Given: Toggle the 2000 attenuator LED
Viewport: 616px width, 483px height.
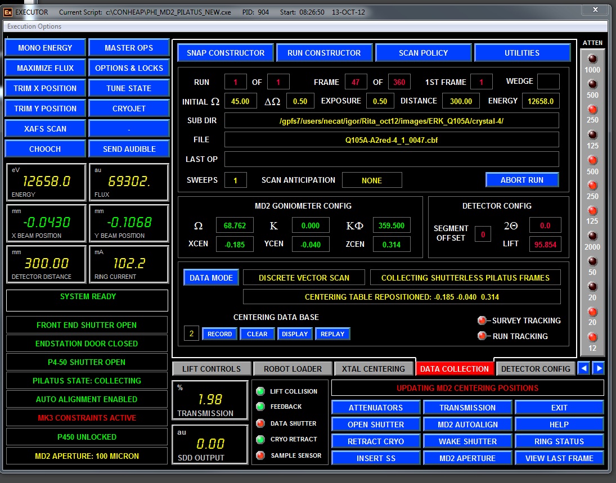Looking at the screenshot, I should pos(592,236).
